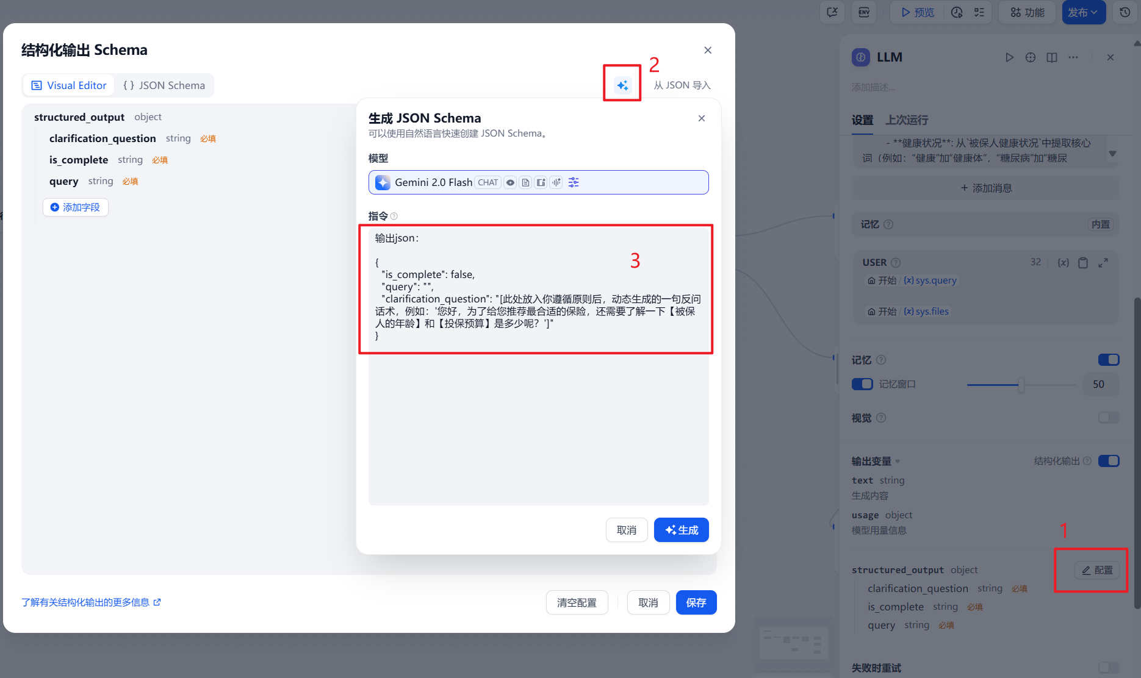1141x678 pixels.
Task: Click help icon next to 结构化输出
Action: point(1087,461)
